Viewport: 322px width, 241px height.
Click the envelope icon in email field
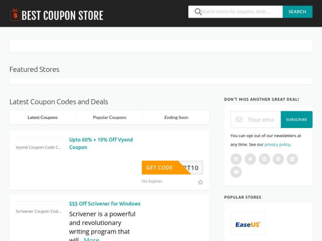tap(239, 119)
